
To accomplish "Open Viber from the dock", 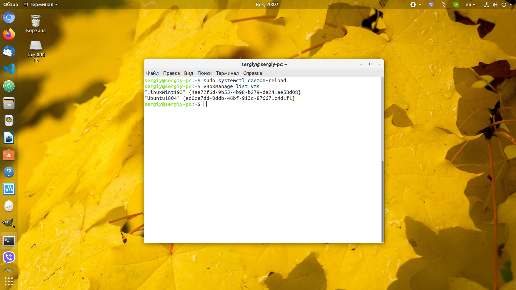I will tap(9, 258).
